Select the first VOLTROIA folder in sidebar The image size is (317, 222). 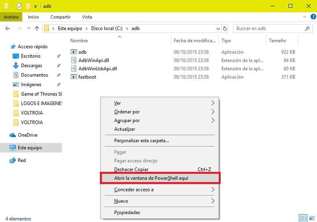[x=32, y=113]
